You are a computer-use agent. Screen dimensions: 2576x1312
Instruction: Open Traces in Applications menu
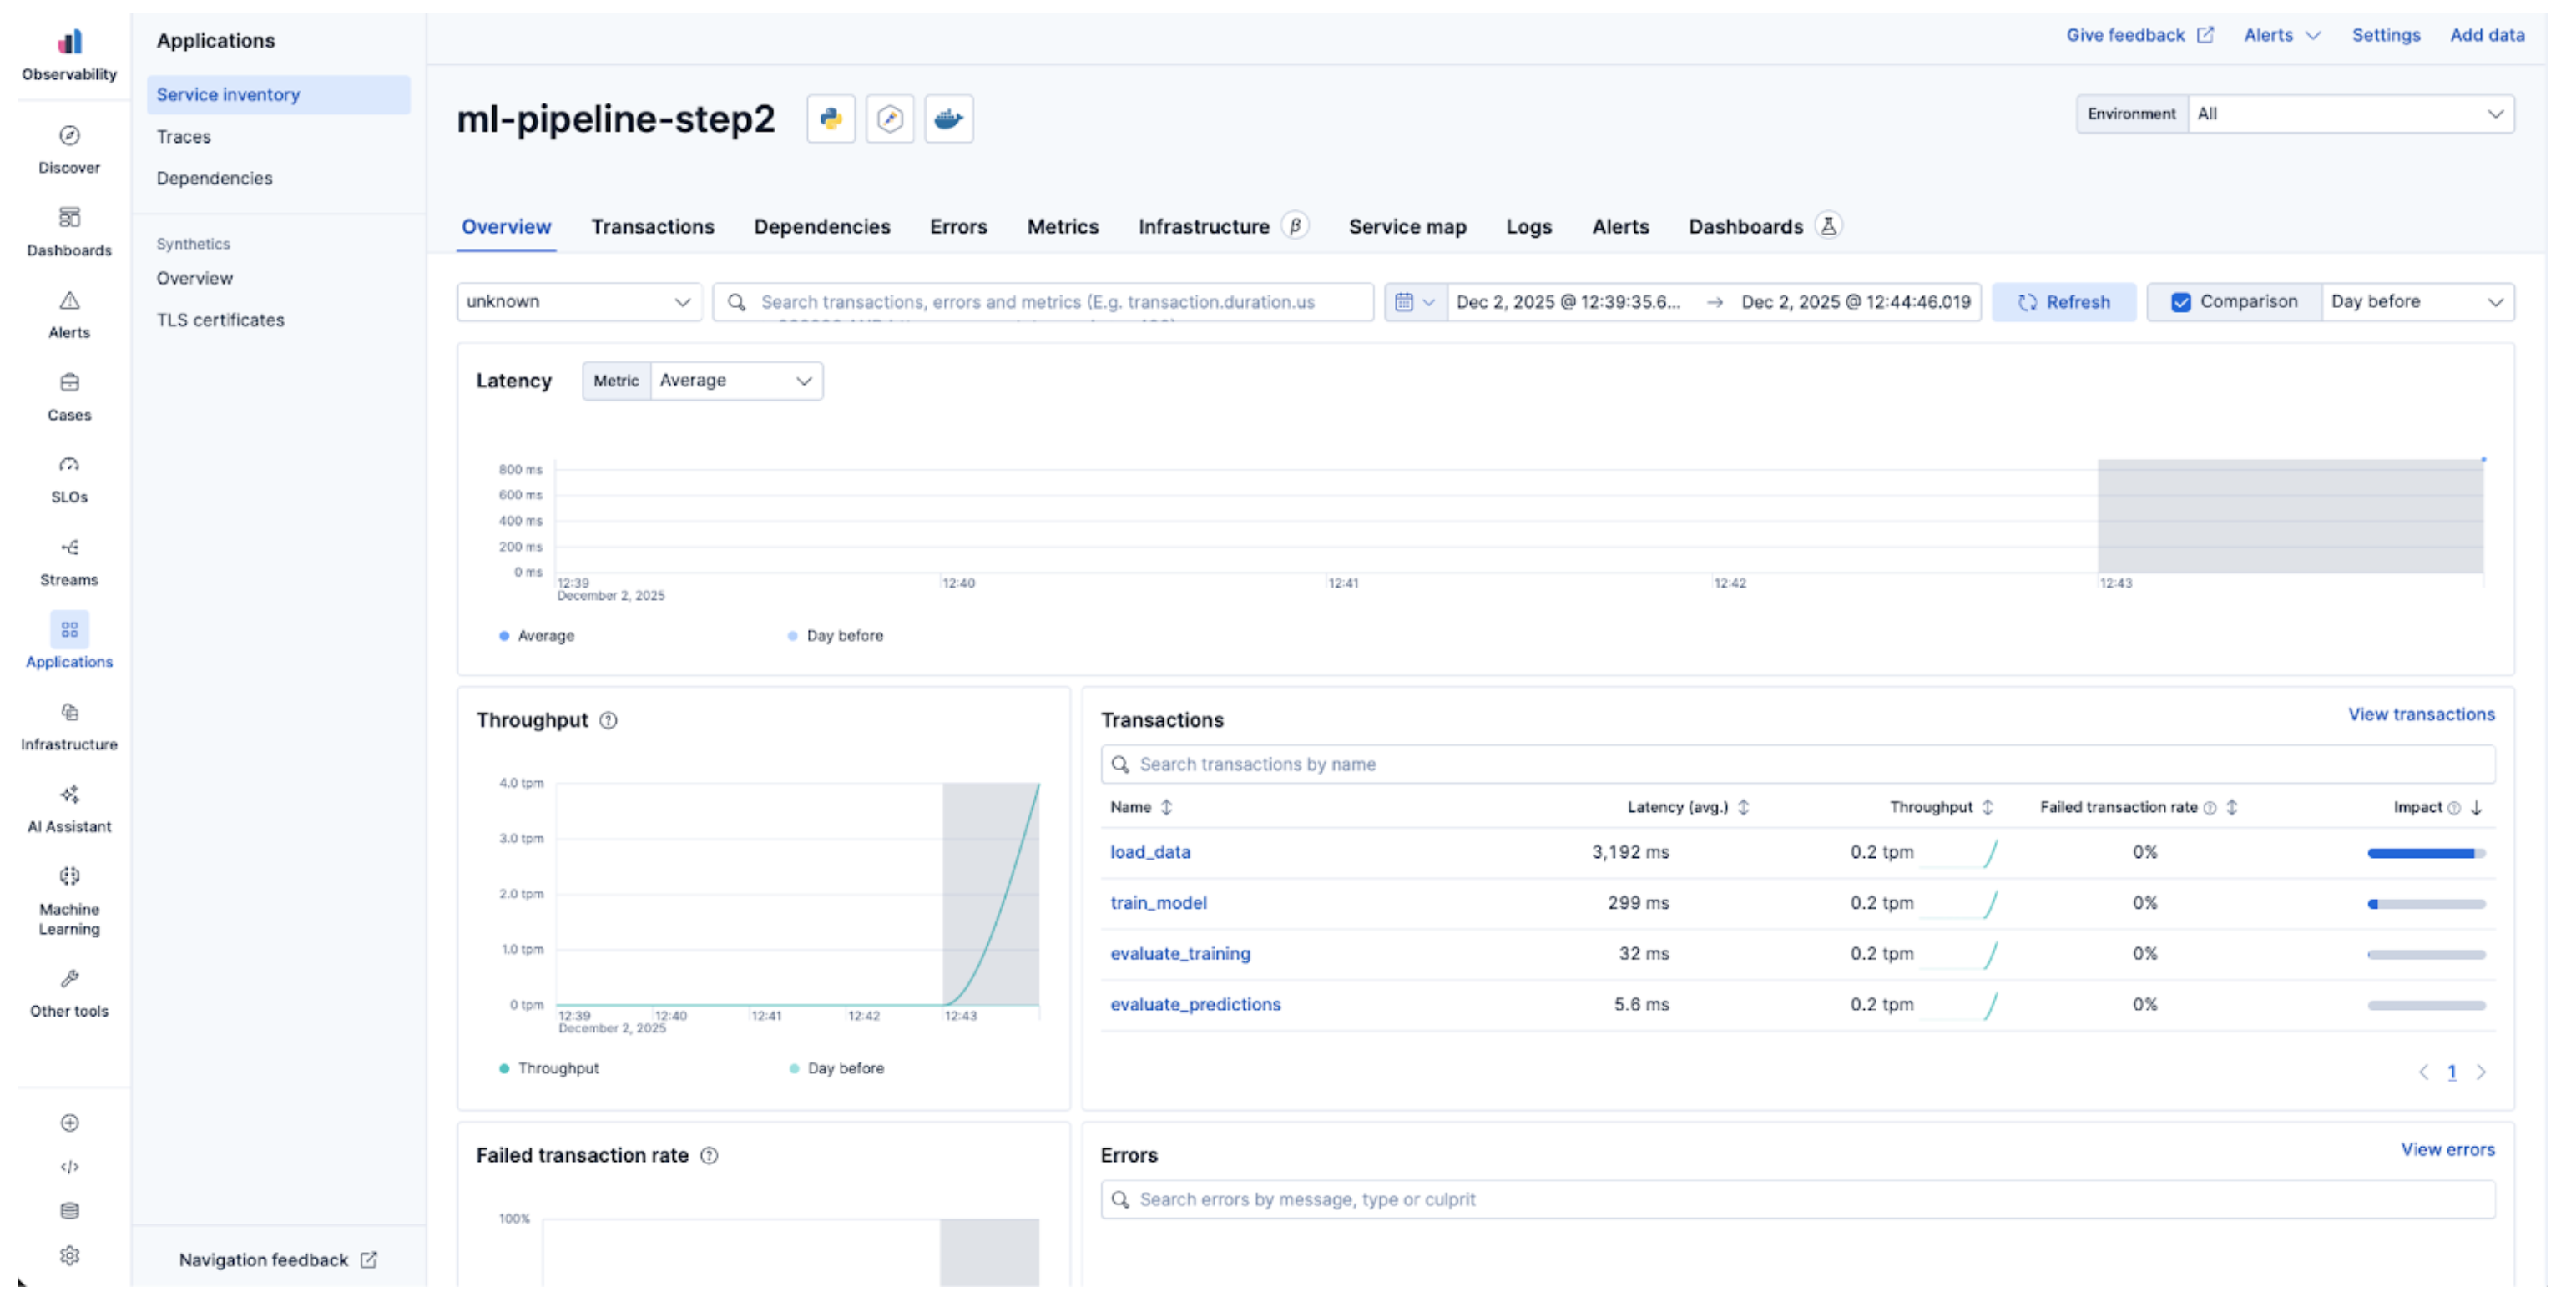pyautogui.click(x=183, y=137)
